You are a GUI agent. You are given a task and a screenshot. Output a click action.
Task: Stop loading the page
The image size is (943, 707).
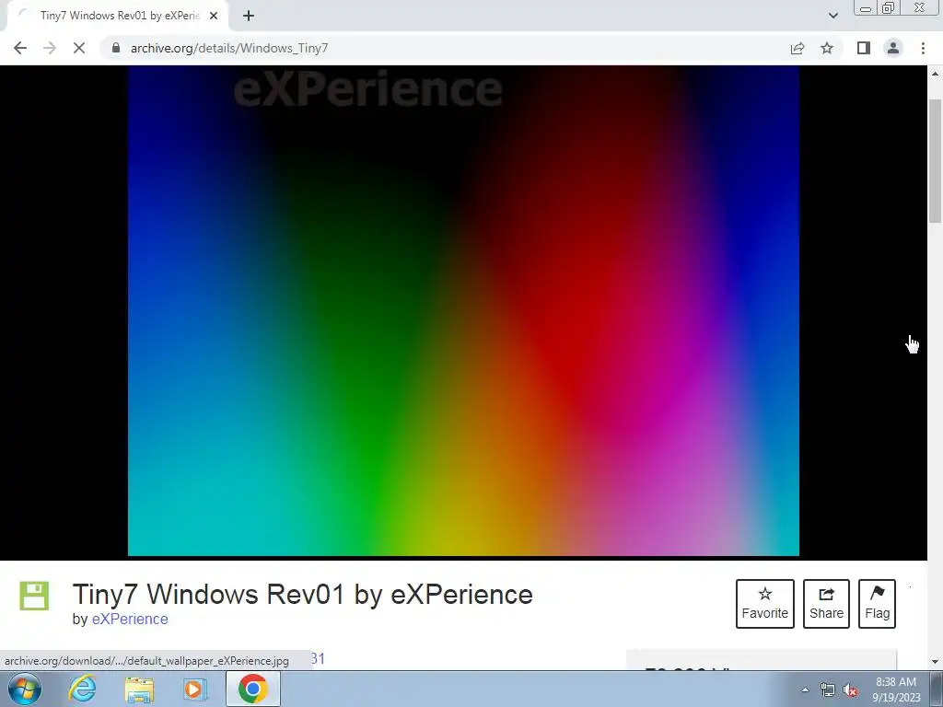pyautogui.click(x=79, y=48)
